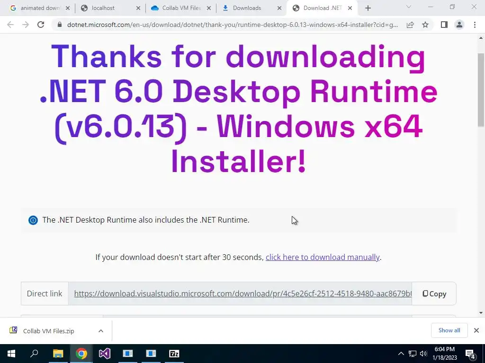
Task: Open the Windows Start menu
Action: (11, 354)
